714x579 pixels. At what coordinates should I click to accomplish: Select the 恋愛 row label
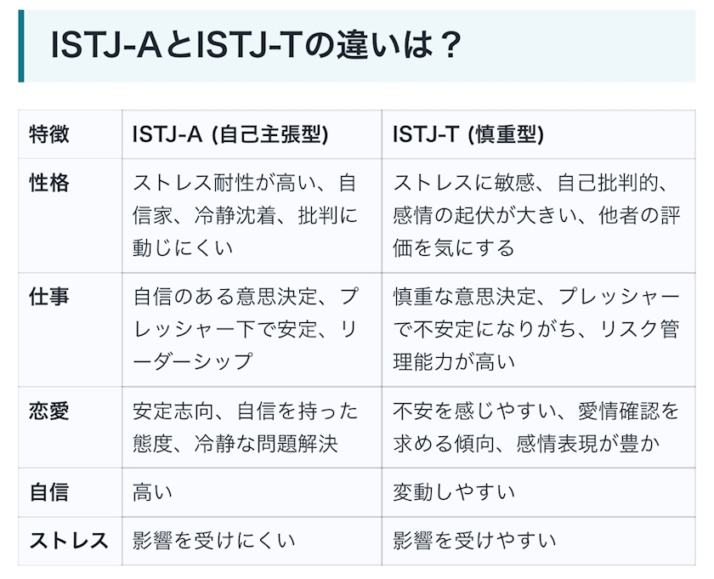click(49, 411)
